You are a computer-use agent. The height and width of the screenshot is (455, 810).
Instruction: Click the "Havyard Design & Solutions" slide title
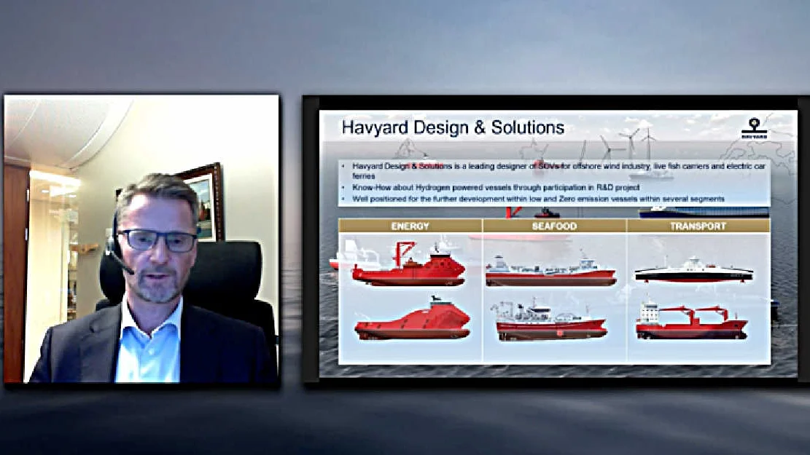coord(453,128)
